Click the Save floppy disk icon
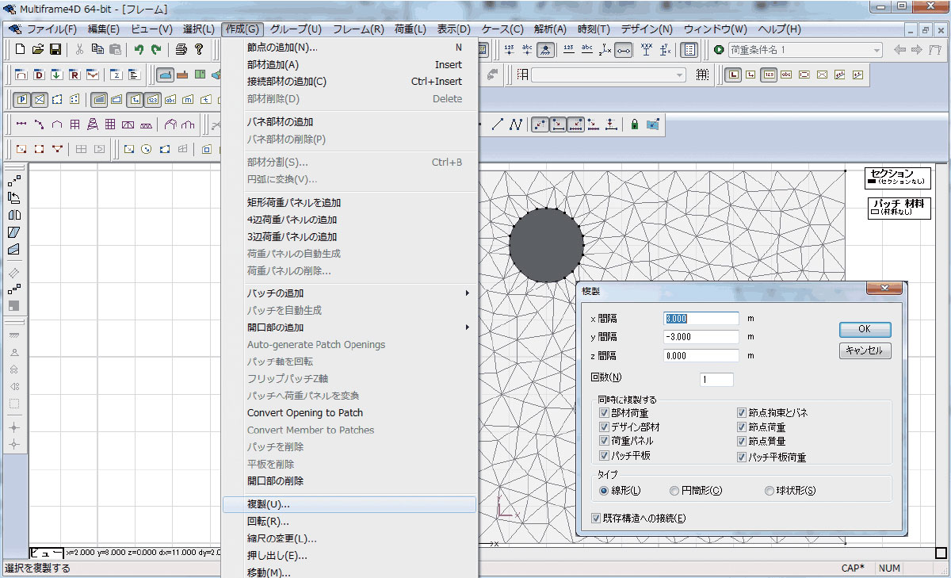This screenshot has width=951, height=578. pos(55,49)
